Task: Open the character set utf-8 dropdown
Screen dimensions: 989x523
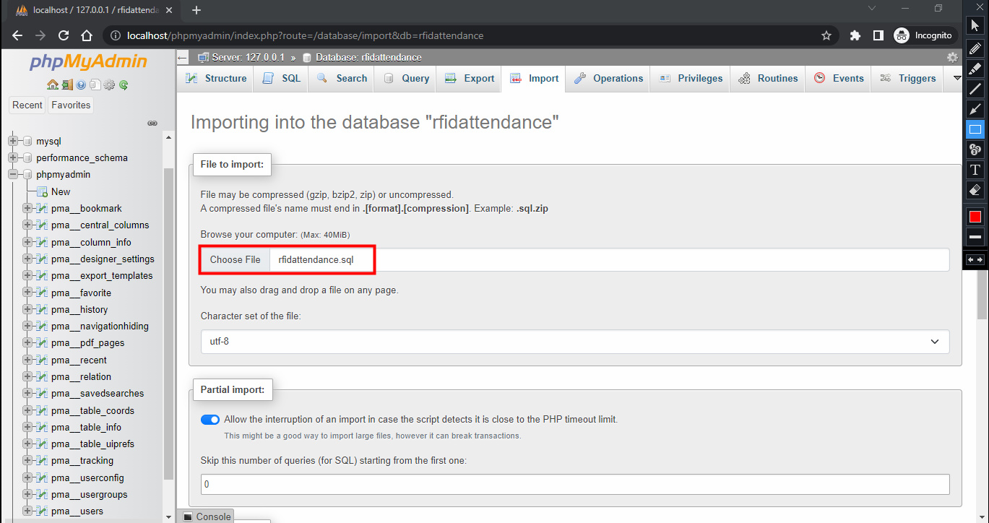Action: [574, 341]
